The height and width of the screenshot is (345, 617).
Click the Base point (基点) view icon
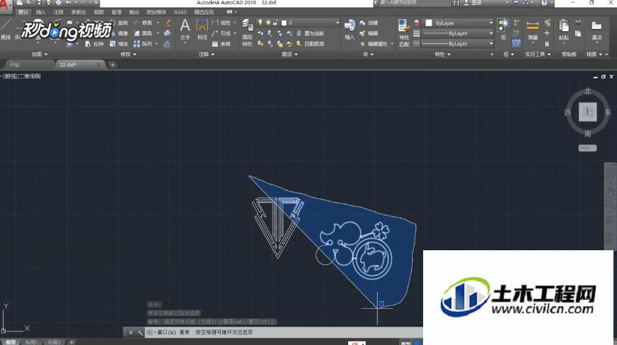596,30
